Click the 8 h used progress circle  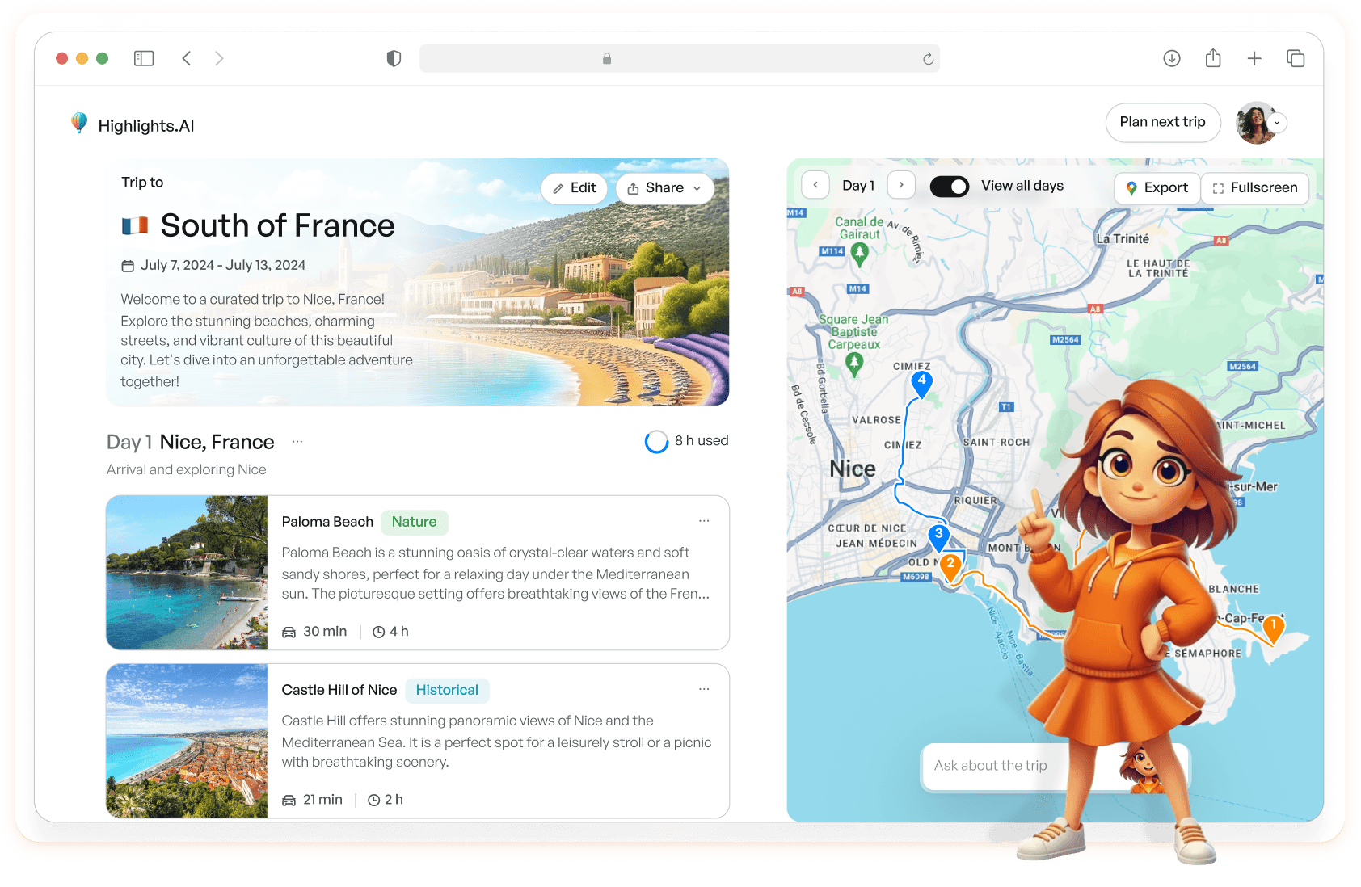(x=656, y=441)
